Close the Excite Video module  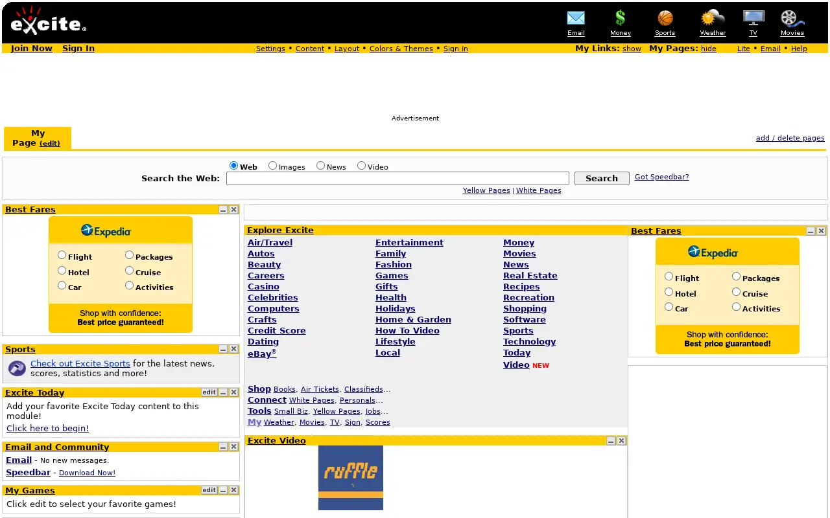[621, 441]
